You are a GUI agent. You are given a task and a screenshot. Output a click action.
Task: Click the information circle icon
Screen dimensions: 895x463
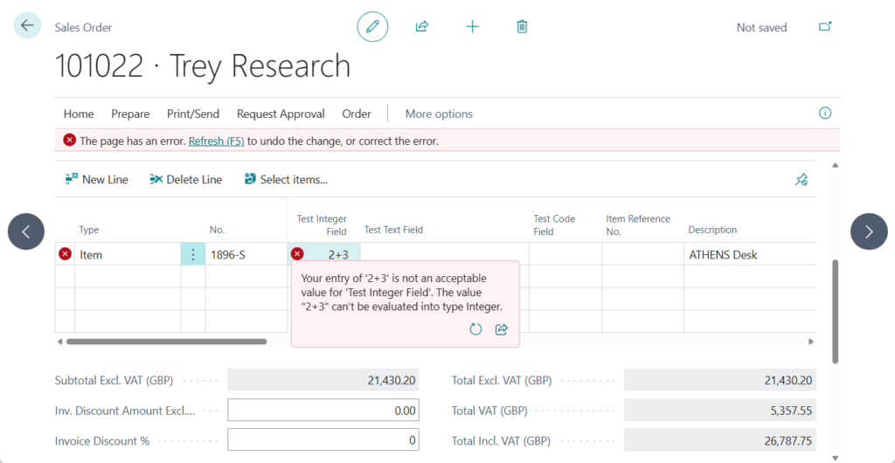(824, 114)
